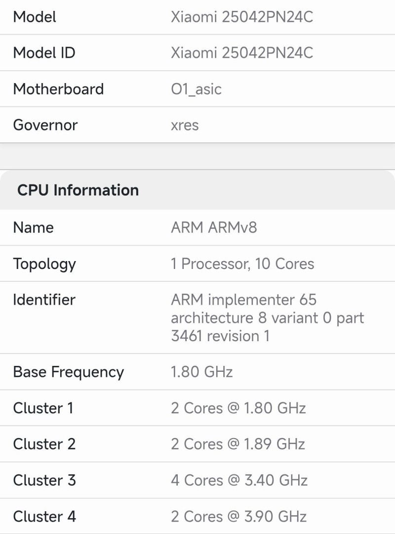Click the Cluster 1 row label
Viewport: 395px width, 534px height.
click(x=43, y=408)
